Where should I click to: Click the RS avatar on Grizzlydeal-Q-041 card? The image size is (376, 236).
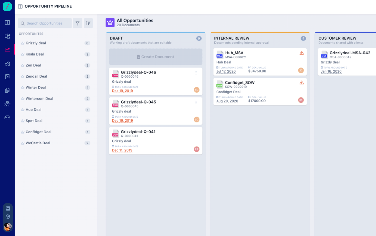(197, 149)
